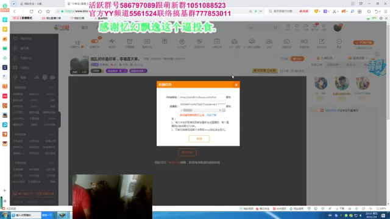
Task: Click the close button in dialog bottom
Action: (199, 139)
